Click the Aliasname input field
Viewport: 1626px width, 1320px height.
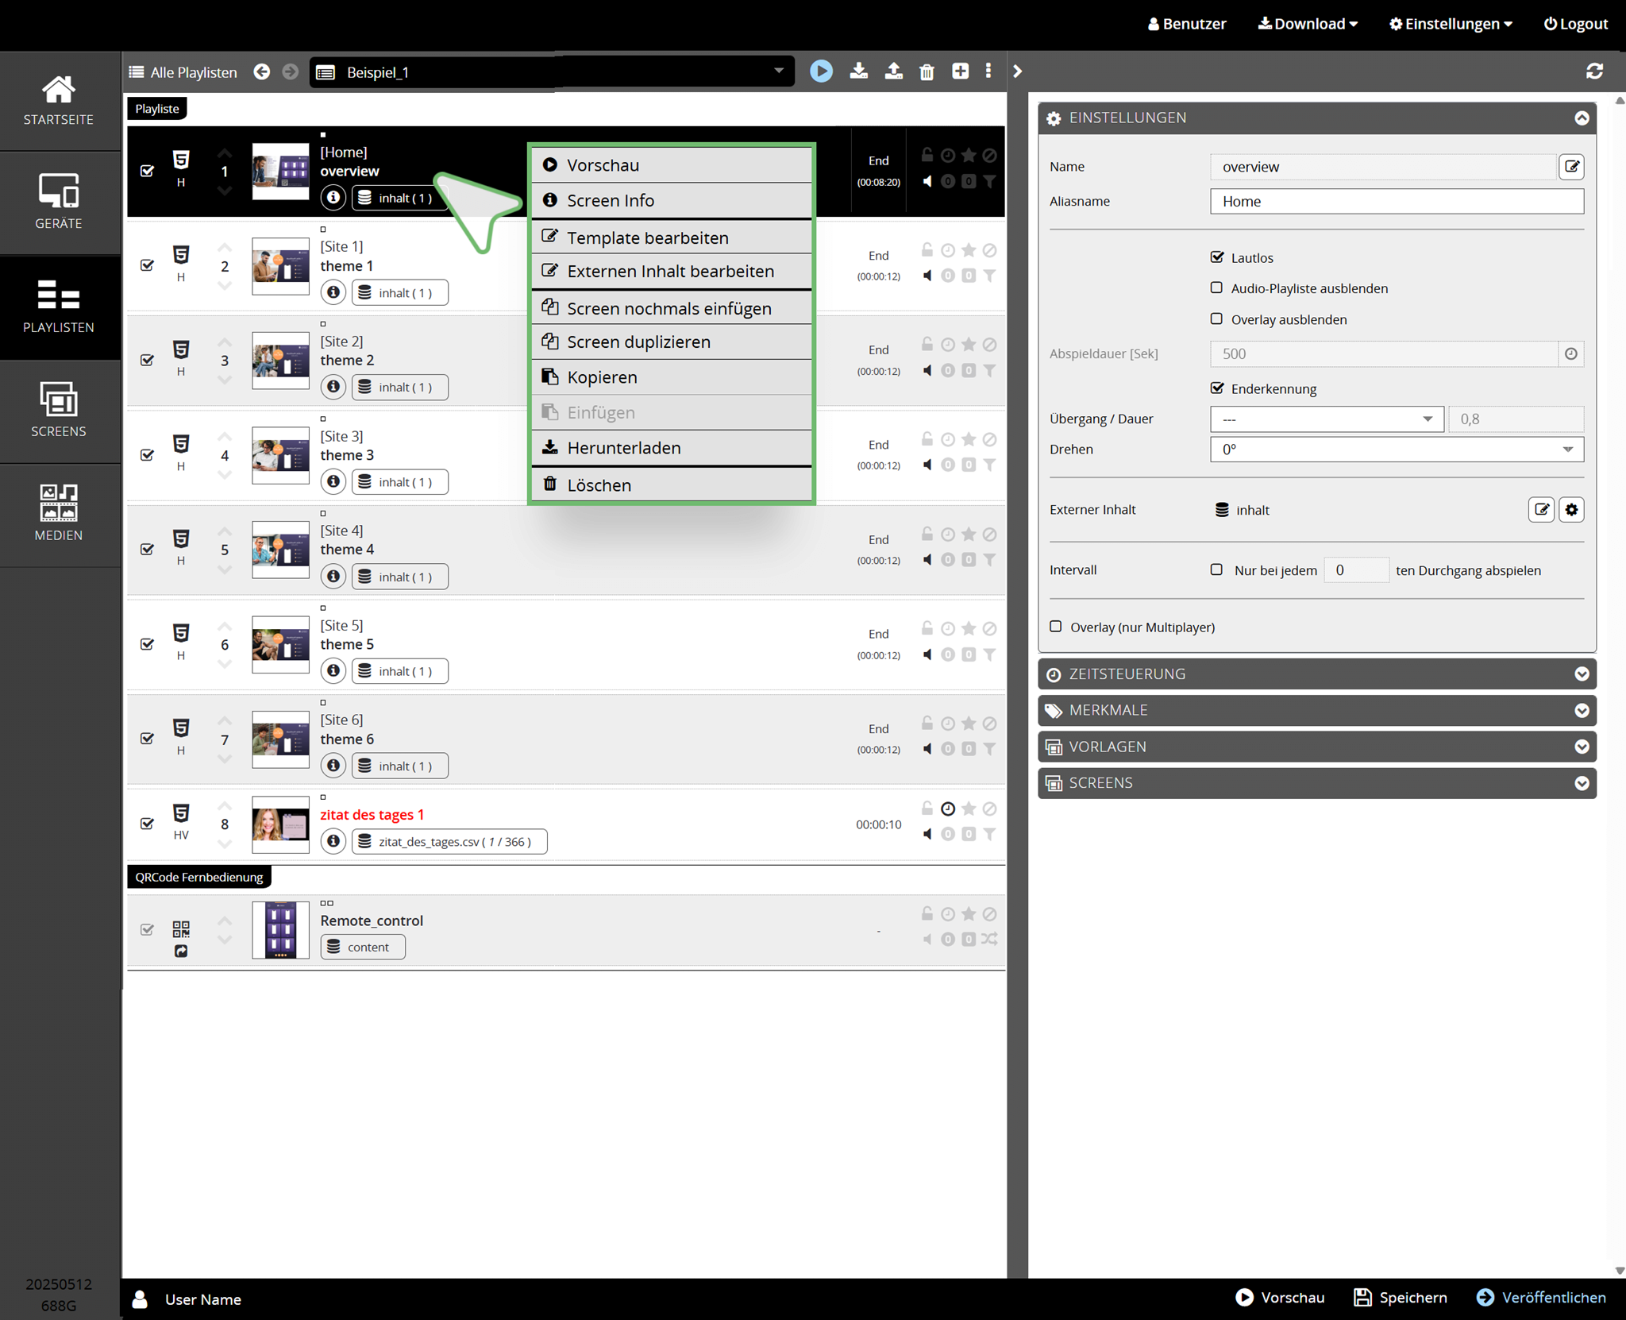click(1396, 202)
